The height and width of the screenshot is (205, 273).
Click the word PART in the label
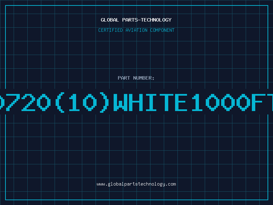[124, 78]
